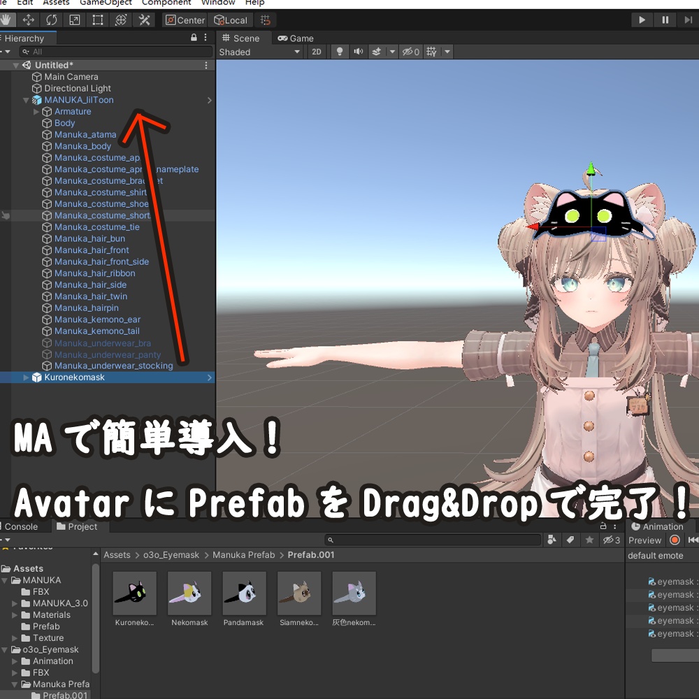Open the Available Custom Editor Tools icon

click(144, 20)
